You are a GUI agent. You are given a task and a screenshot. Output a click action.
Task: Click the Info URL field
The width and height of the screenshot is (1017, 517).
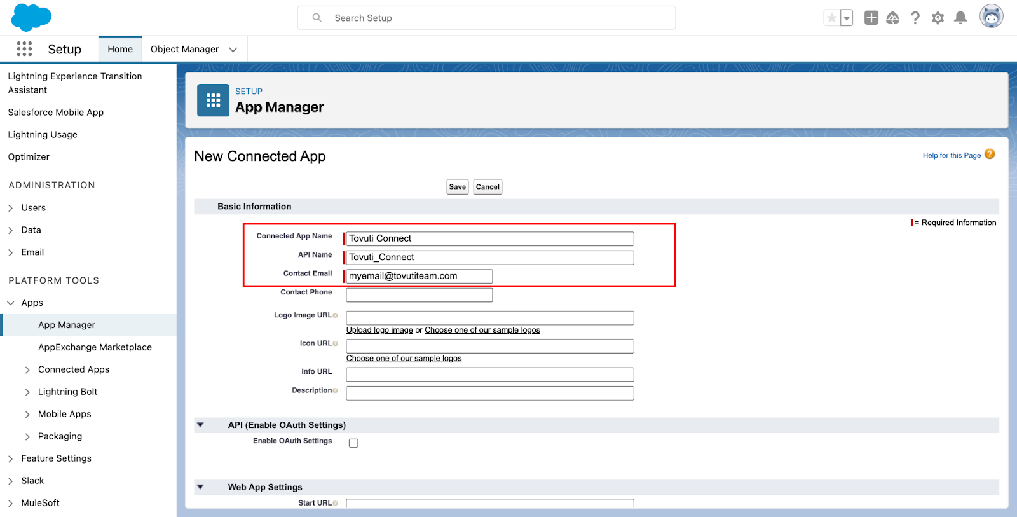coord(490,375)
